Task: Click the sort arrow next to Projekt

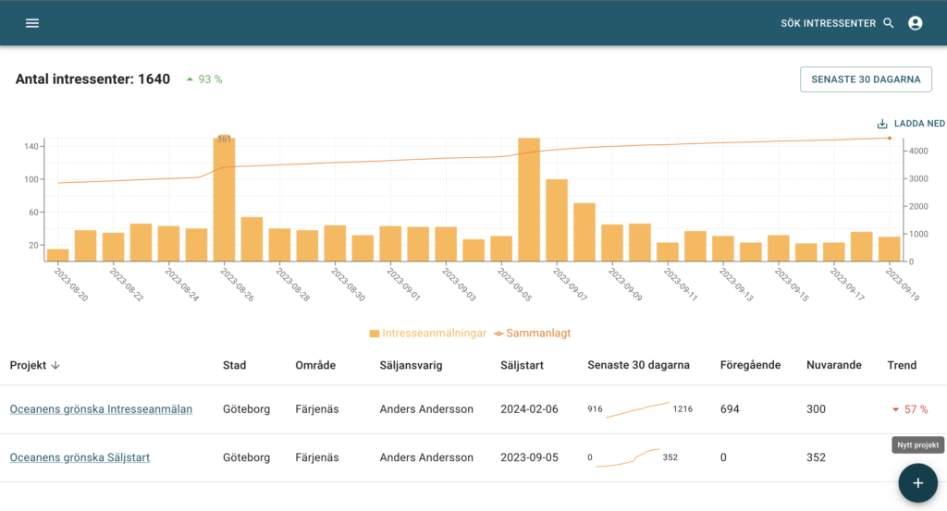Action: 55,365
